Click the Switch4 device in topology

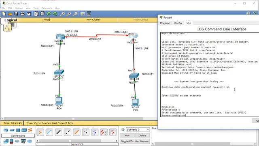pyautogui.click(x=134, y=75)
